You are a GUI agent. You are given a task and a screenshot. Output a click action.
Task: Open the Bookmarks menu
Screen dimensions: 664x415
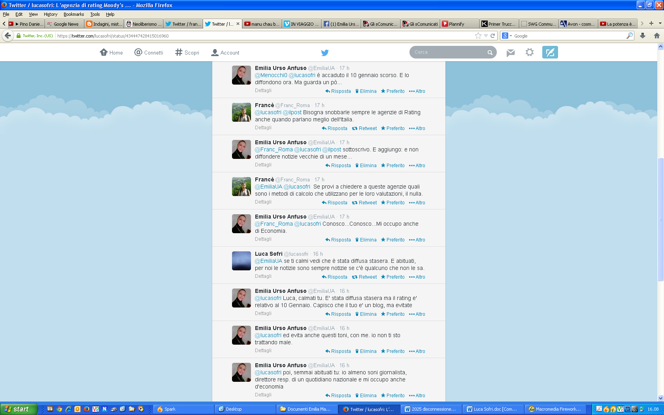point(74,14)
